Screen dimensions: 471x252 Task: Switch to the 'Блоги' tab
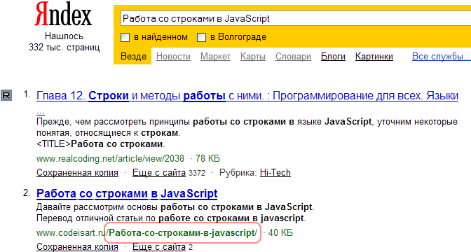[x=333, y=57]
